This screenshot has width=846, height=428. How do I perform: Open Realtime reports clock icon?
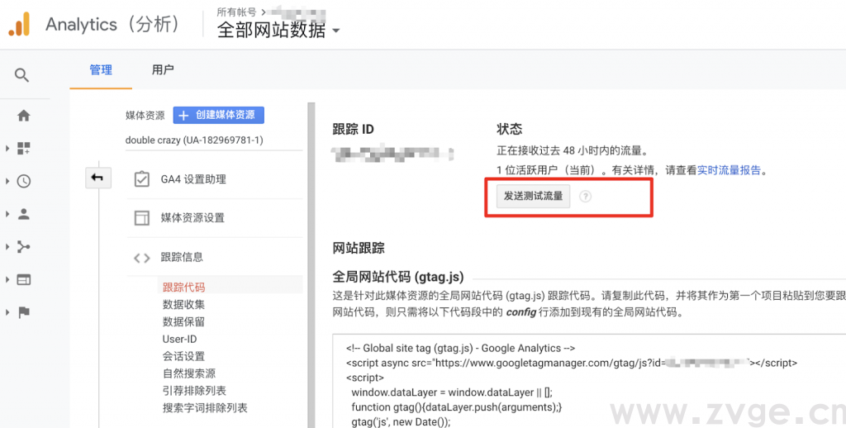pos(24,181)
